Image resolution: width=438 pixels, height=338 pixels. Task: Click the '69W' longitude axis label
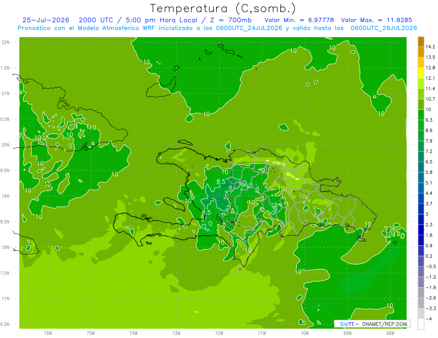347,333
